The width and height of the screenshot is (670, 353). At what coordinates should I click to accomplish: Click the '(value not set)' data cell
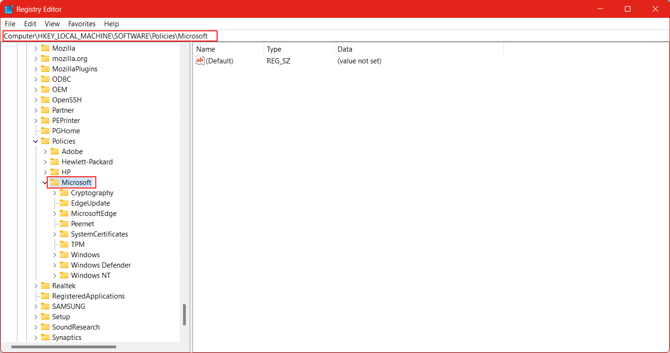[x=359, y=61]
